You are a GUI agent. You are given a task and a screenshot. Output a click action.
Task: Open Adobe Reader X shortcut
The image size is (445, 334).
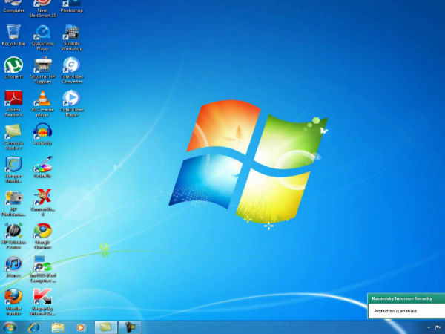click(x=13, y=104)
